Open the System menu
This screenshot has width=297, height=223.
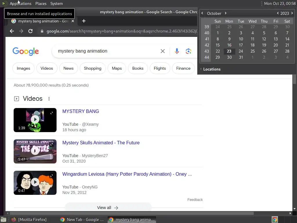[57, 3]
